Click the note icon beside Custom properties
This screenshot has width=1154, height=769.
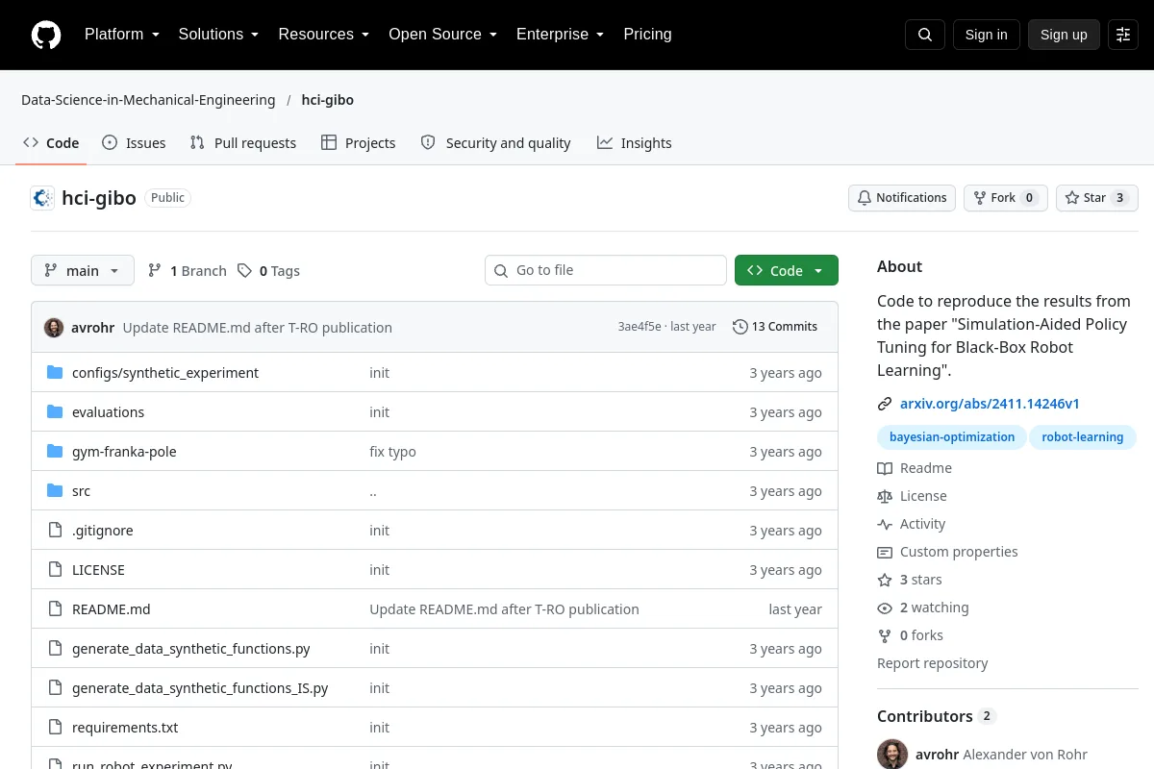pos(885,552)
